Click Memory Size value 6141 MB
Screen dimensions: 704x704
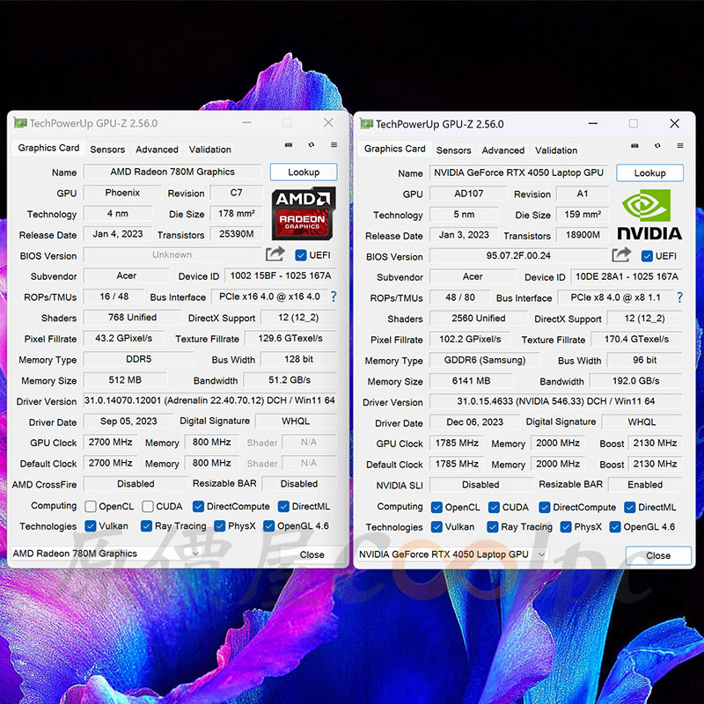(x=472, y=381)
